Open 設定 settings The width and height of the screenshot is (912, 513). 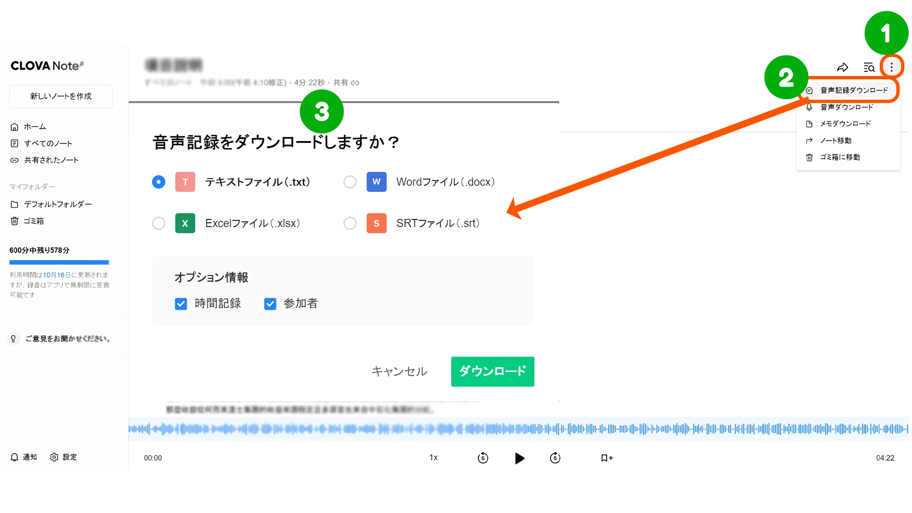63,457
